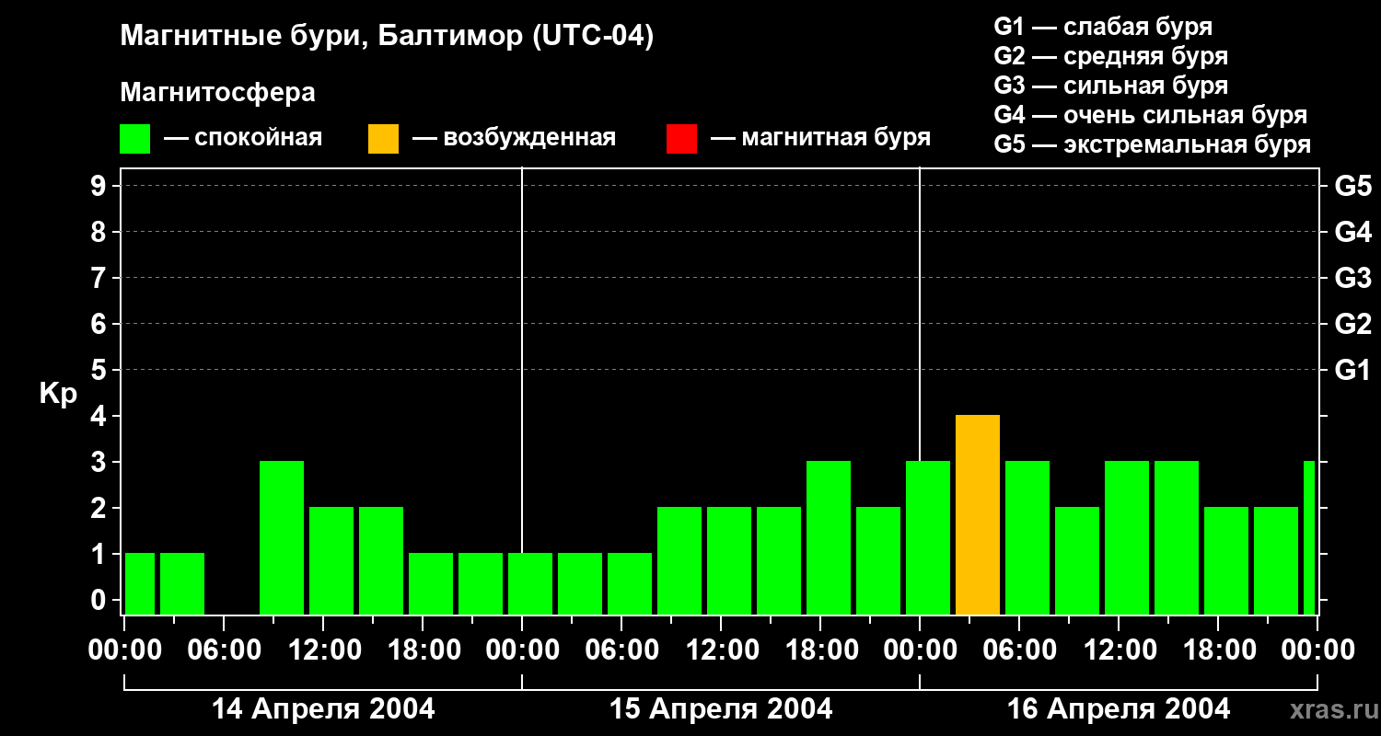
Task: Click the '— магнитная буря' legend label
Action: tap(821, 139)
